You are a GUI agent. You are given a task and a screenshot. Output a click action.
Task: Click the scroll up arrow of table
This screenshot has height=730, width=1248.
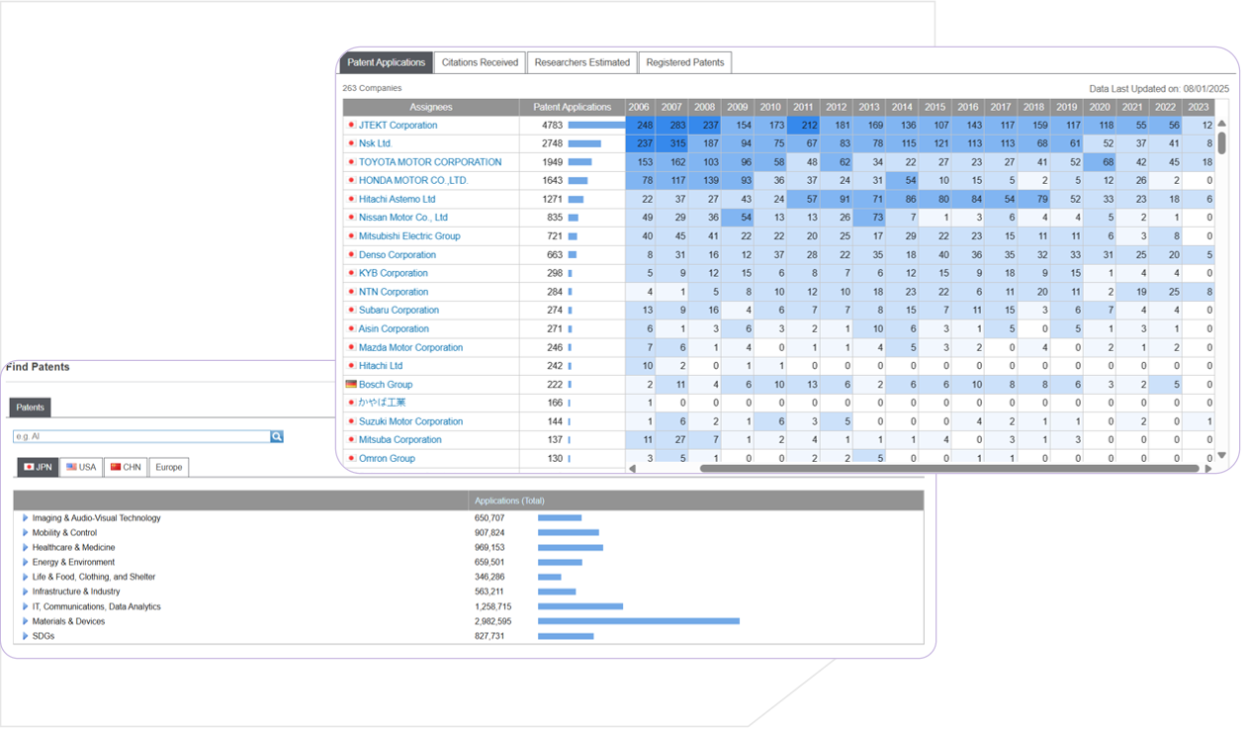[1221, 124]
